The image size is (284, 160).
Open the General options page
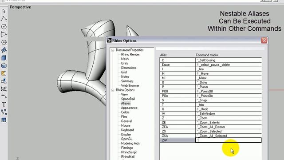(126, 121)
